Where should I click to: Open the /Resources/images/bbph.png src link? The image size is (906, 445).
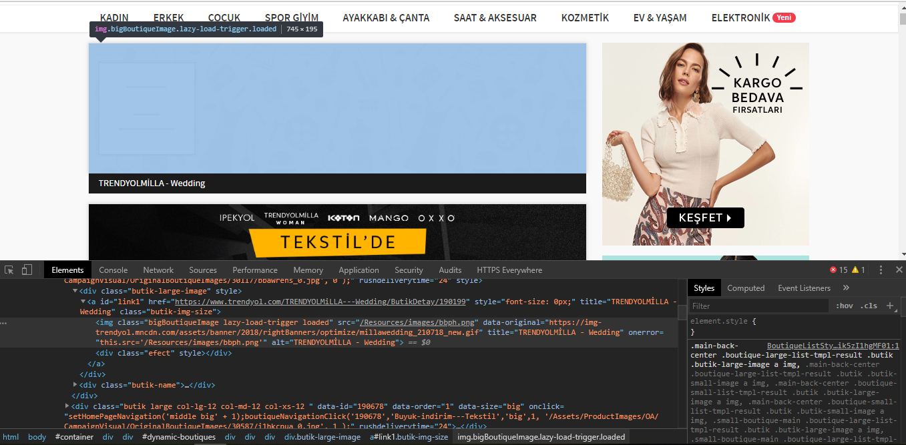tap(417, 322)
